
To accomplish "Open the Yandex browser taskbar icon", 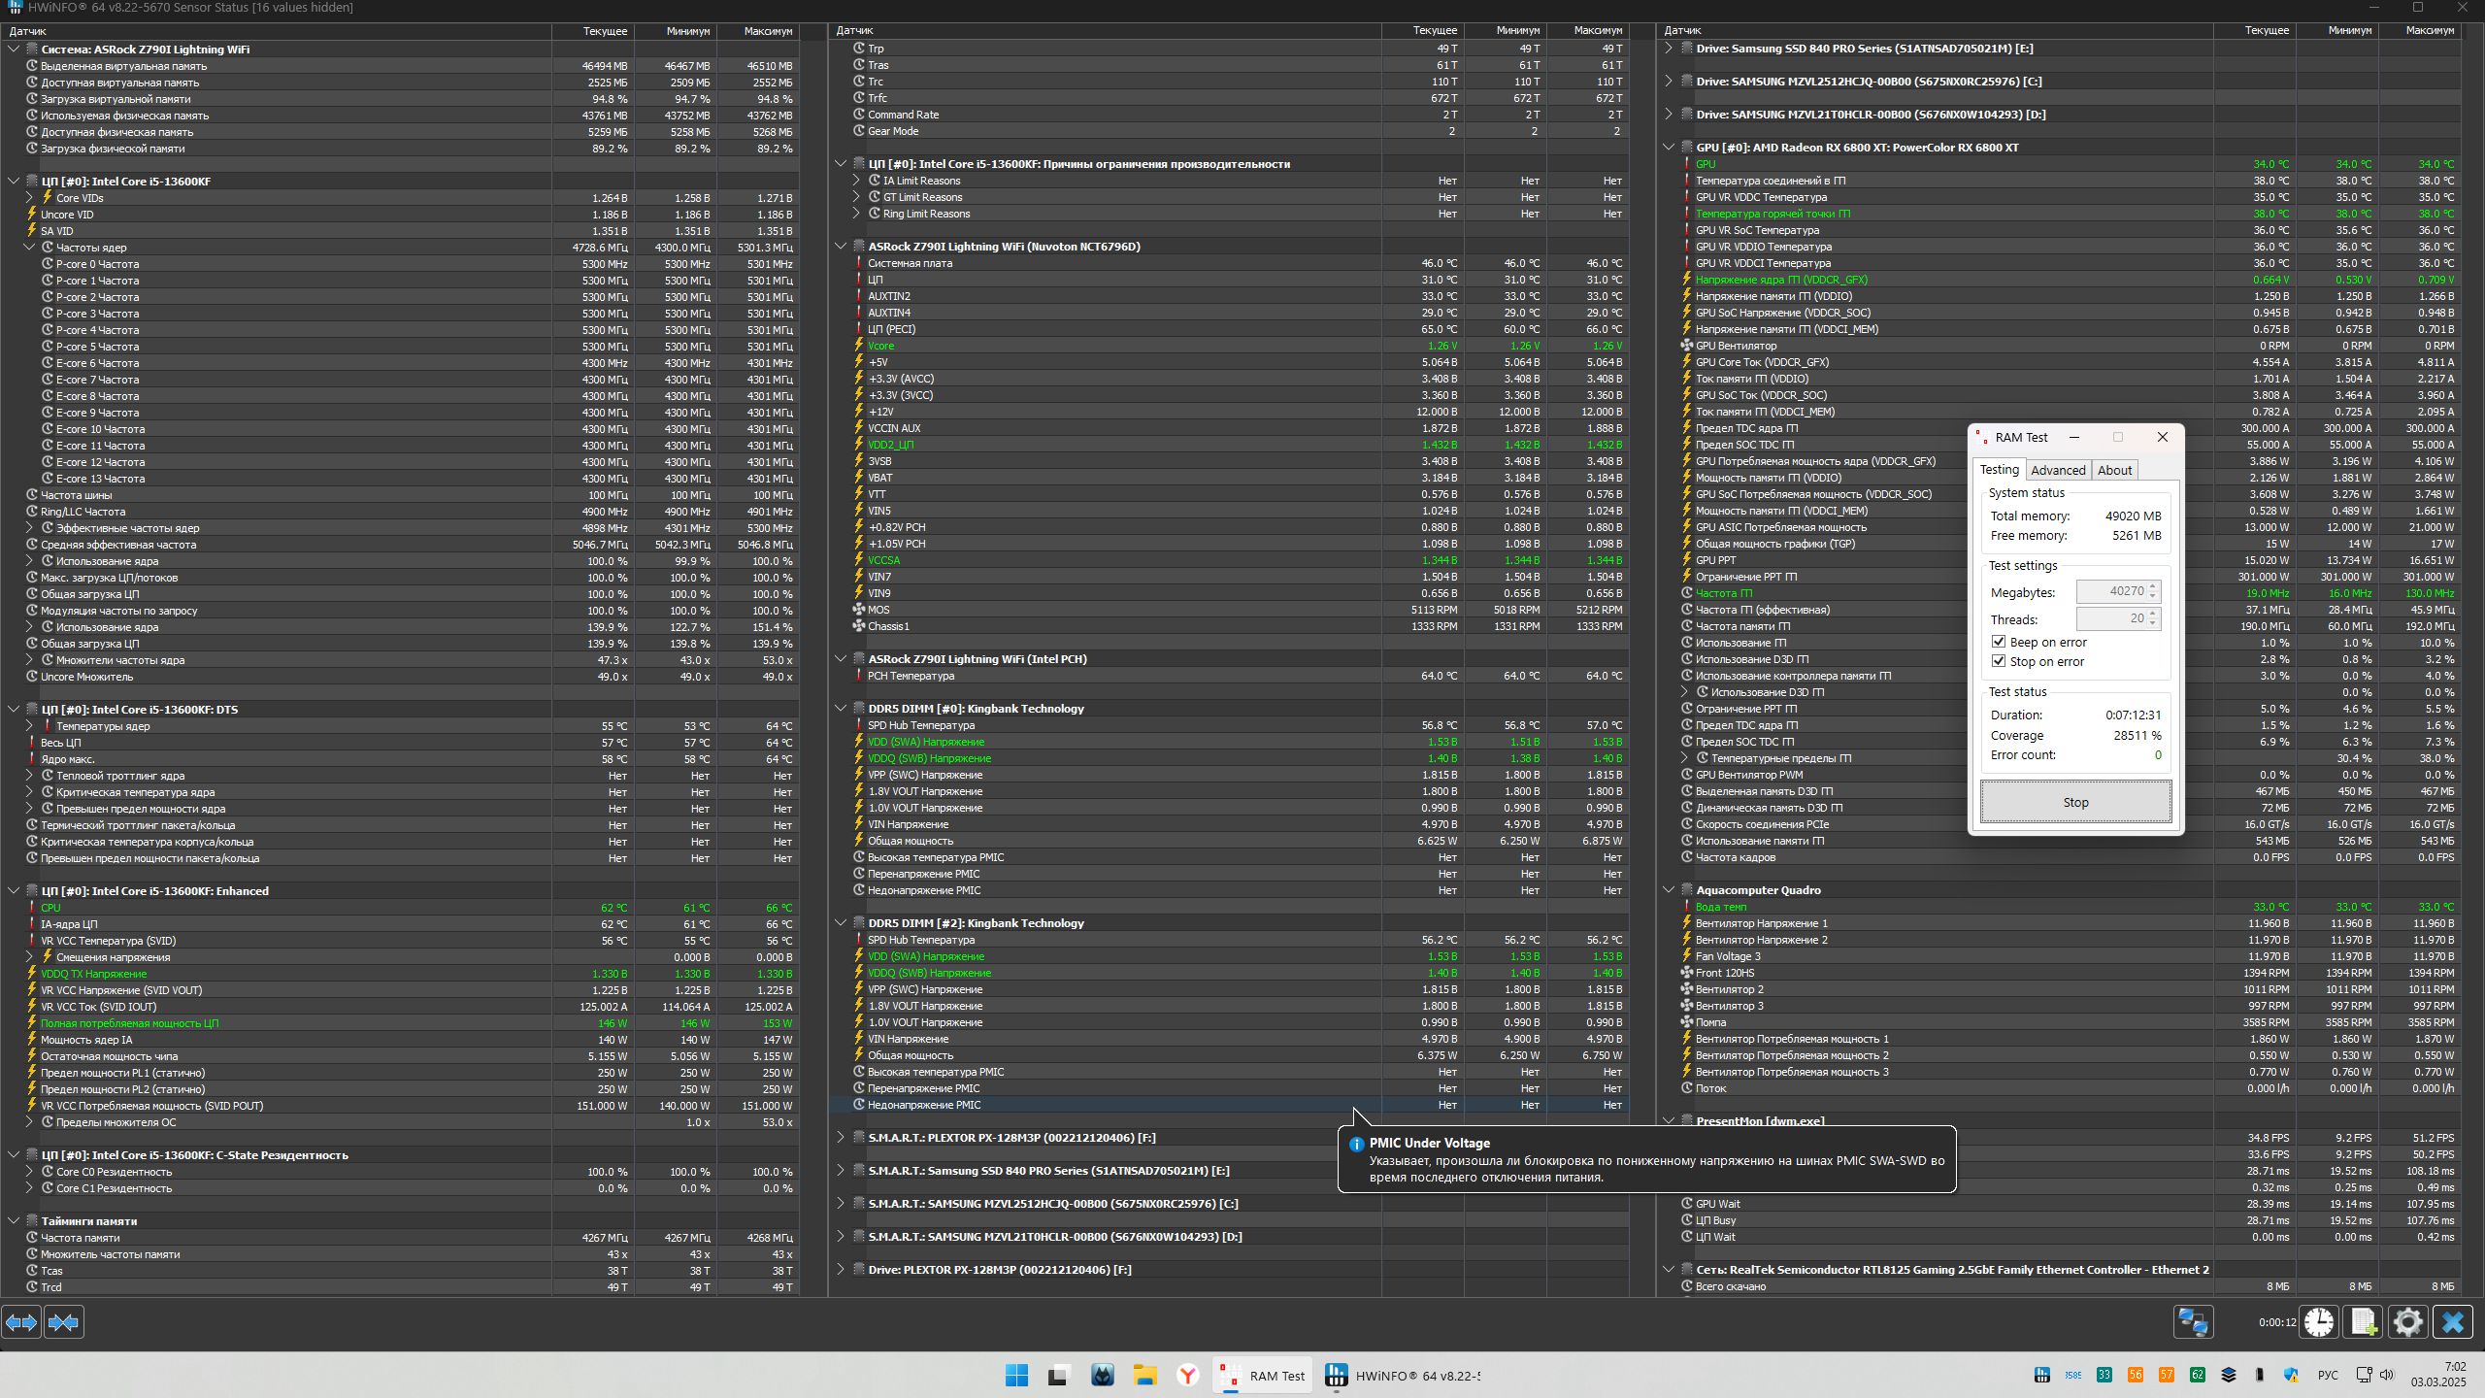I will click(1187, 1376).
